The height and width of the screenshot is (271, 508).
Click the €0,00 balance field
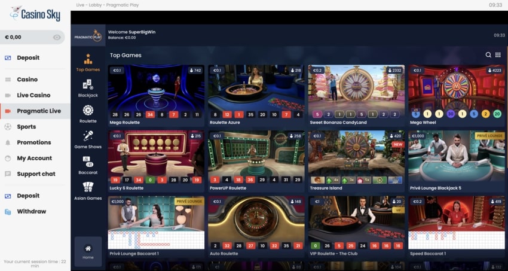coord(32,37)
